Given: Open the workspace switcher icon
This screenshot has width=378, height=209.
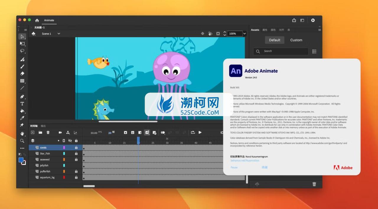Looking at the screenshot, I should click(302, 20).
